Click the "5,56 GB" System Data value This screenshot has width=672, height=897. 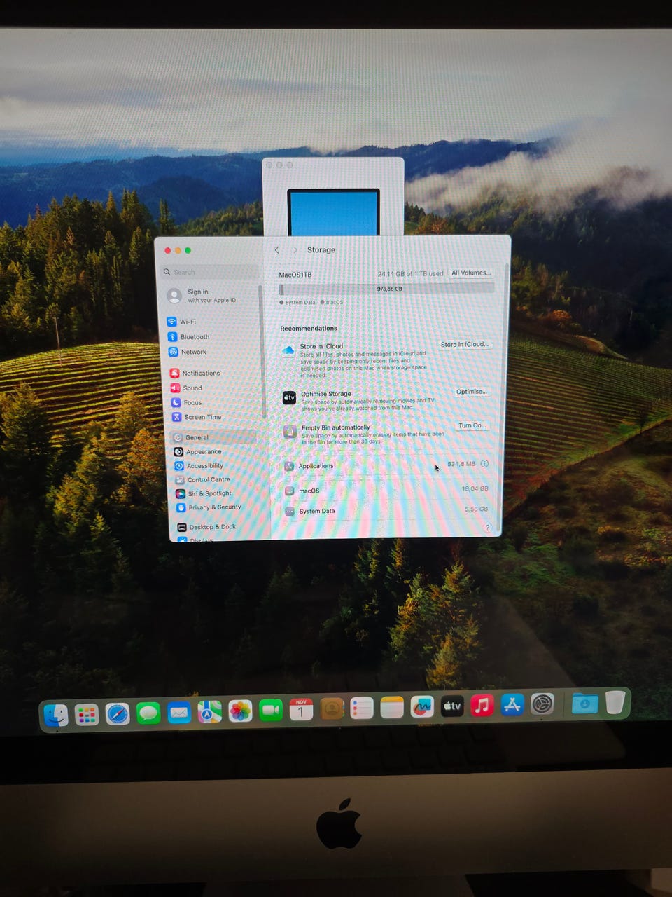(x=476, y=509)
